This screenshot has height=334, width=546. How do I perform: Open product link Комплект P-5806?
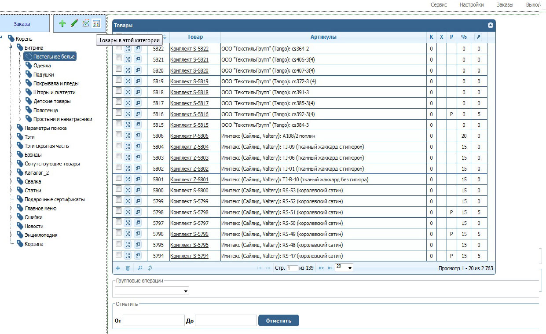pos(190,136)
